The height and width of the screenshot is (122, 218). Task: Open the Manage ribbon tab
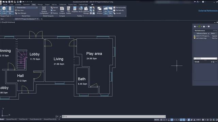click(40, 4)
